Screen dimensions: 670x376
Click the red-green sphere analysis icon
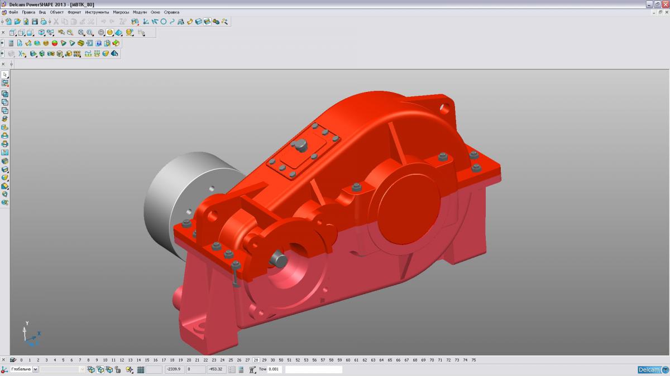(55, 43)
